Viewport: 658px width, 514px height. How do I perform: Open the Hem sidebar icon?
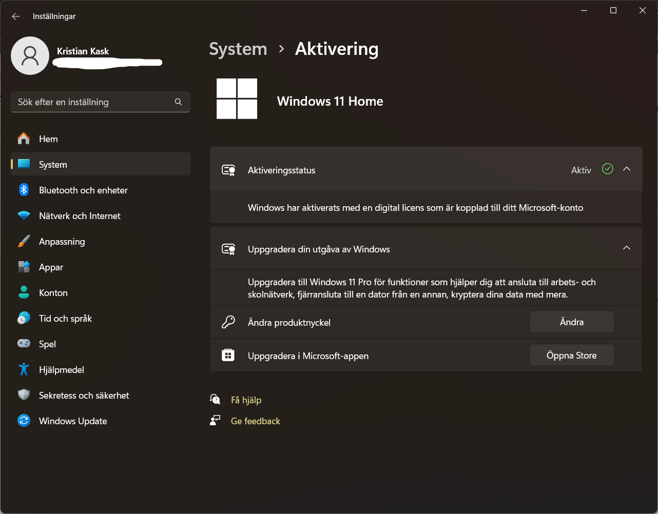[x=24, y=139]
